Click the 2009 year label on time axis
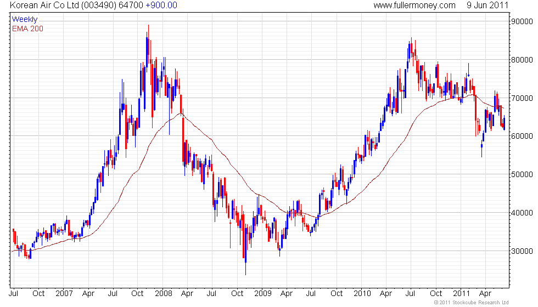The width and height of the screenshot is (538, 307). 263,293
